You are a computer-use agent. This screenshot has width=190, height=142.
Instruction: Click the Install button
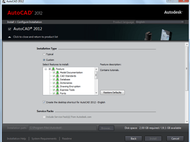pos(153,139)
